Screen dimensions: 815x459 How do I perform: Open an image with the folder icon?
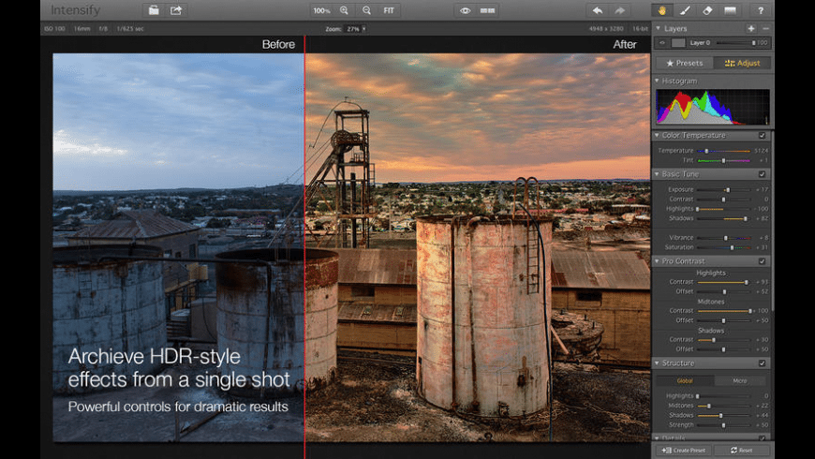coord(154,10)
